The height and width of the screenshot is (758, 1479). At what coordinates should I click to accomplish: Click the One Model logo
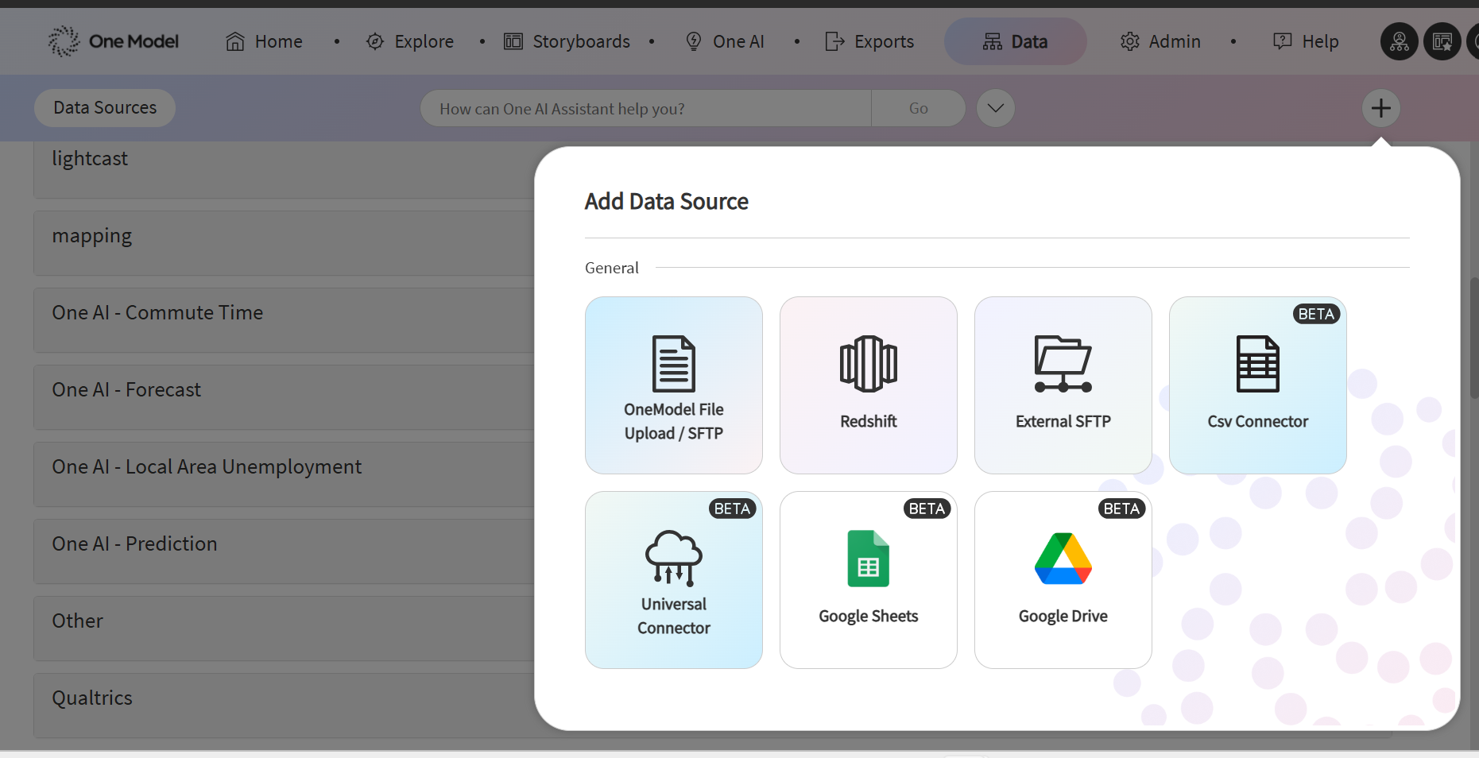click(x=114, y=41)
